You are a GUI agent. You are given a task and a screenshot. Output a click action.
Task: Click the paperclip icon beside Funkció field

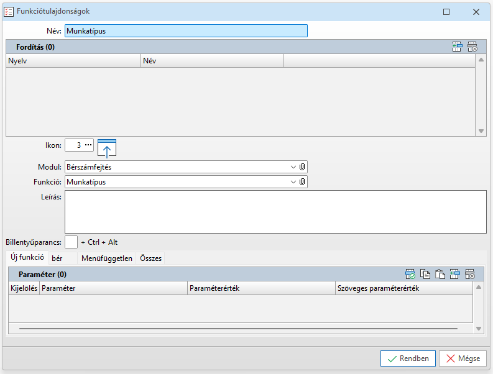pos(302,182)
